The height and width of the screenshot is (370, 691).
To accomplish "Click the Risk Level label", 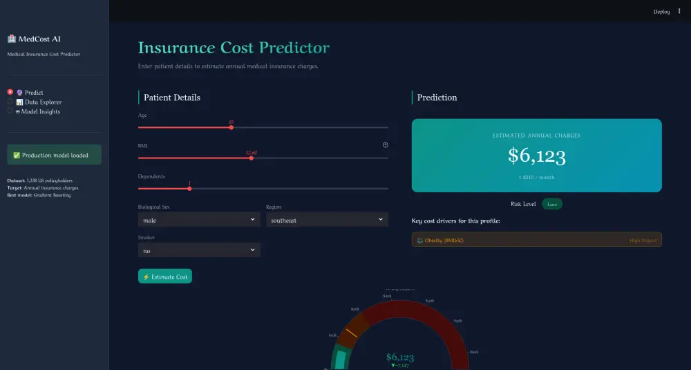I will [x=524, y=204].
